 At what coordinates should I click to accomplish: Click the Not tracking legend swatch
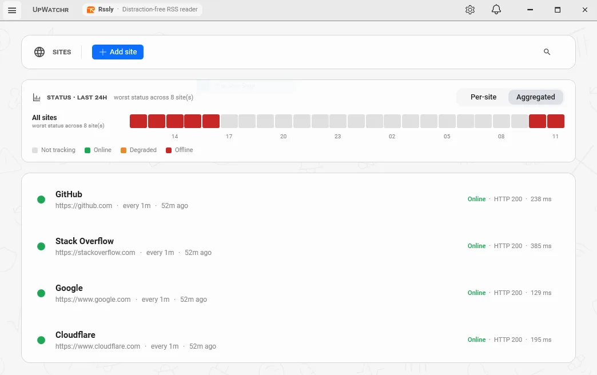[35, 150]
